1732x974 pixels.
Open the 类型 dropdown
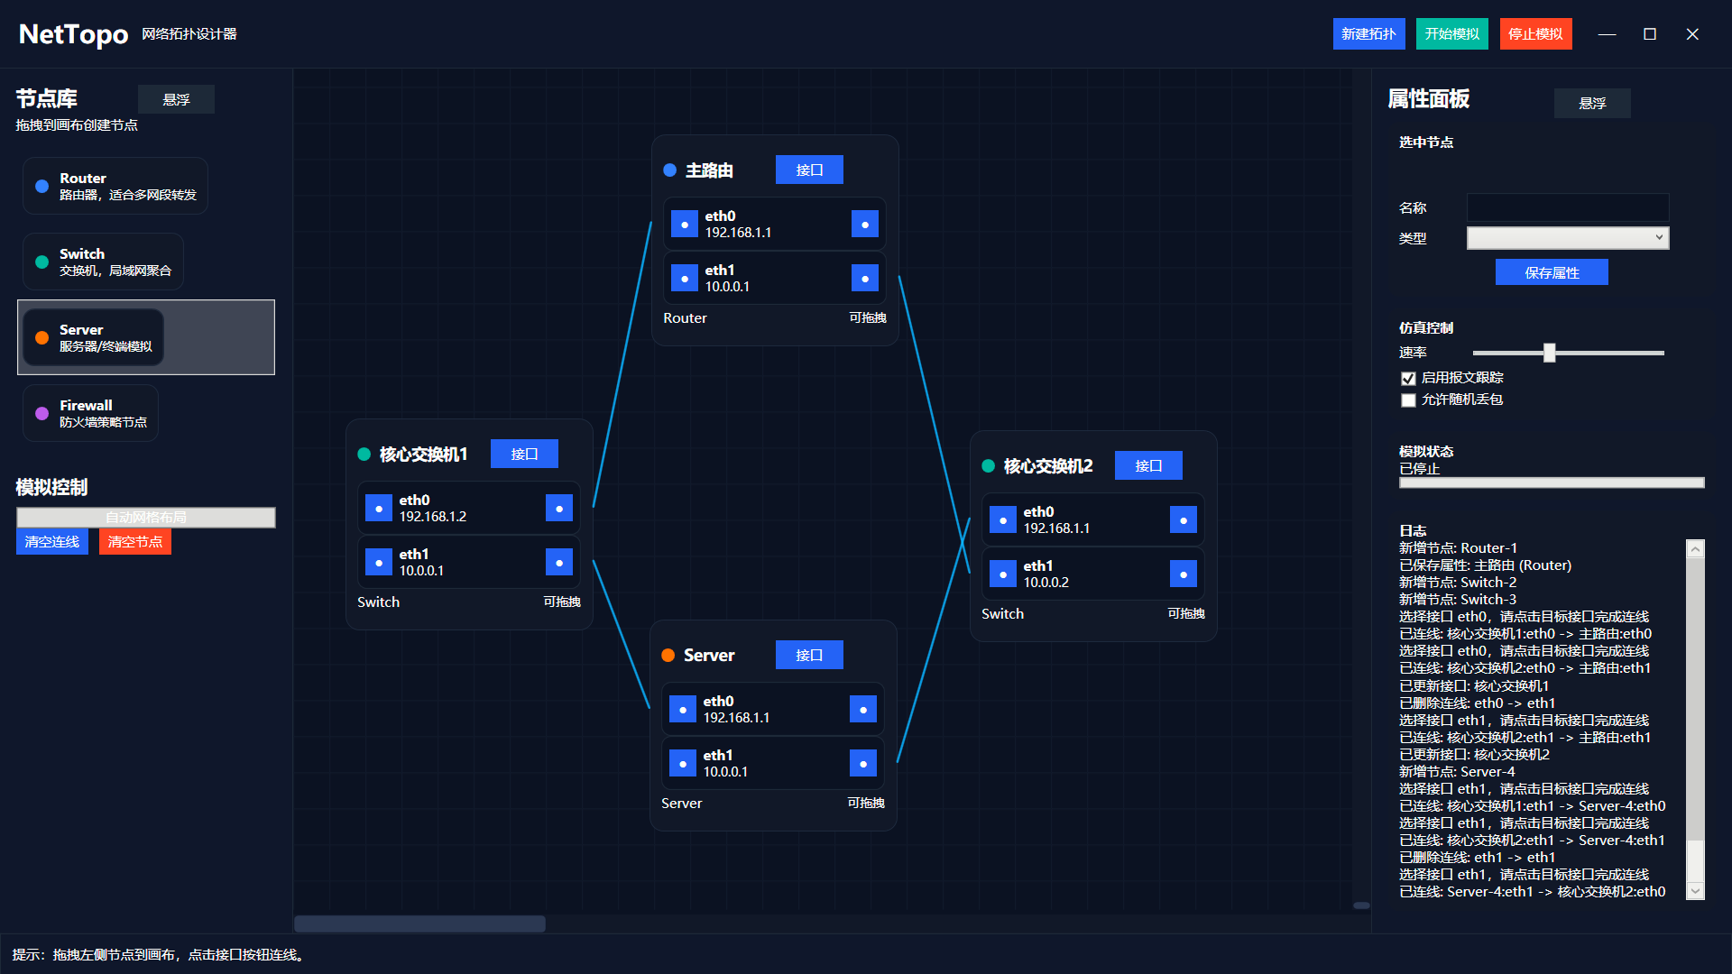click(1567, 237)
